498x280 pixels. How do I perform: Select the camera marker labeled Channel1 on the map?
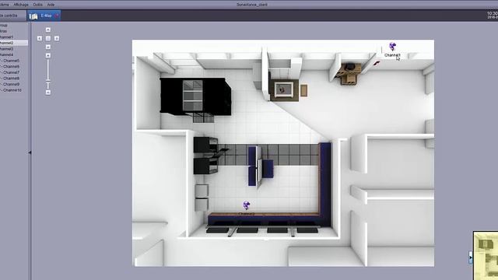(x=392, y=47)
